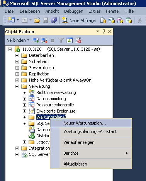The image size is (146, 181).
Task: Open the Datei menu
Action: 10,11
